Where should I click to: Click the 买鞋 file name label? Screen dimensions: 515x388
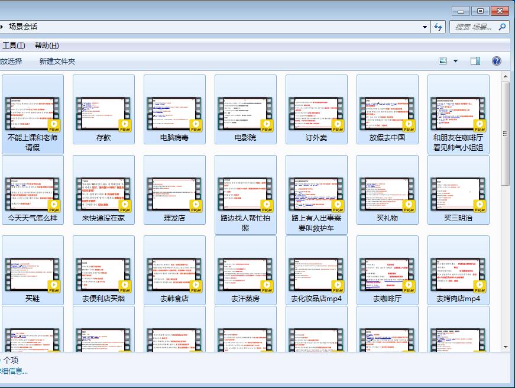pyautogui.click(x=33, y=299)
